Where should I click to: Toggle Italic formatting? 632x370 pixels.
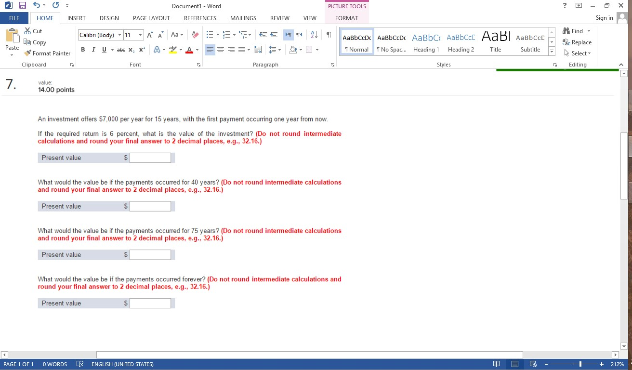pos(93,50)
